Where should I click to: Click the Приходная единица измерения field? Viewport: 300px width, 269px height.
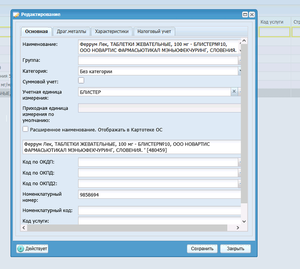point(160,108)
